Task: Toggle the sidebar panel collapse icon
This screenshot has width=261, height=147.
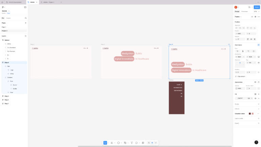Action: 25,7
